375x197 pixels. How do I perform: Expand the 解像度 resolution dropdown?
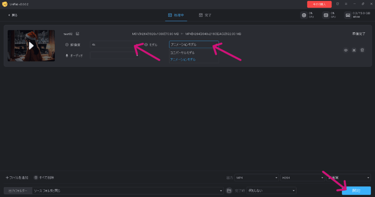[x=114, y=45]
